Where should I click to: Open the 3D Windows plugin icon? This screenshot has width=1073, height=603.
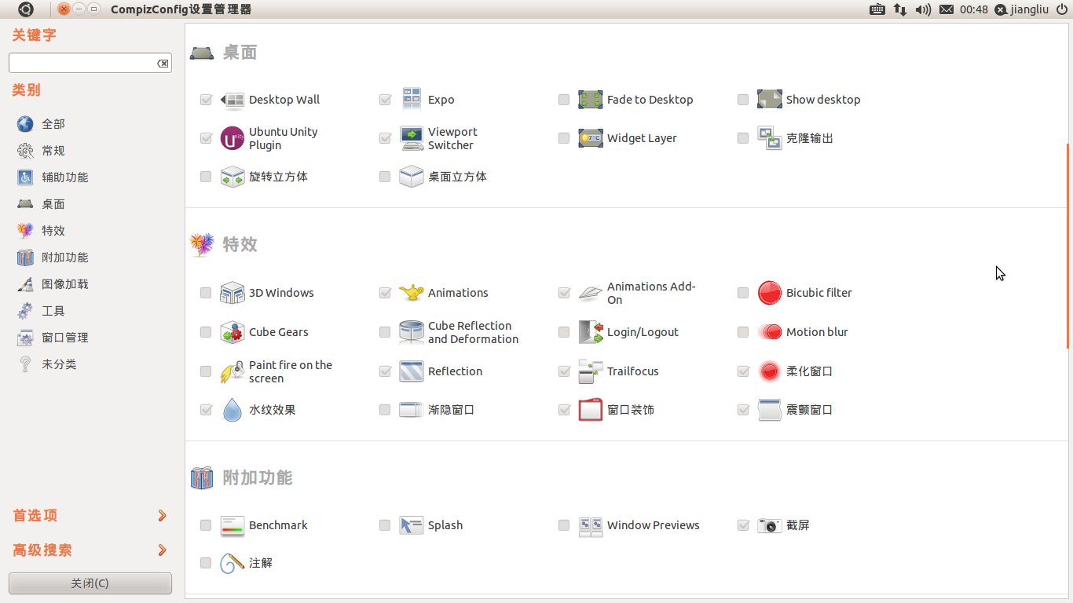233,293
